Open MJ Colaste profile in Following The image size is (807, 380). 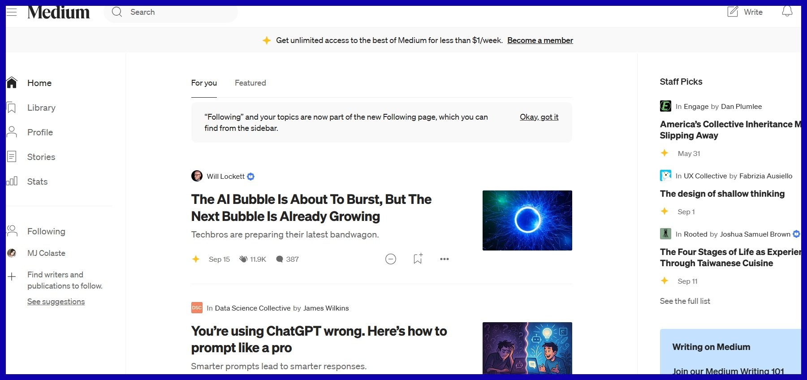point(46,253)
